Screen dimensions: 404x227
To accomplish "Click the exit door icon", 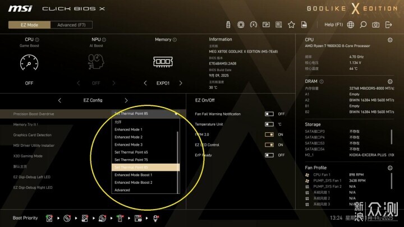I will 388,25.
